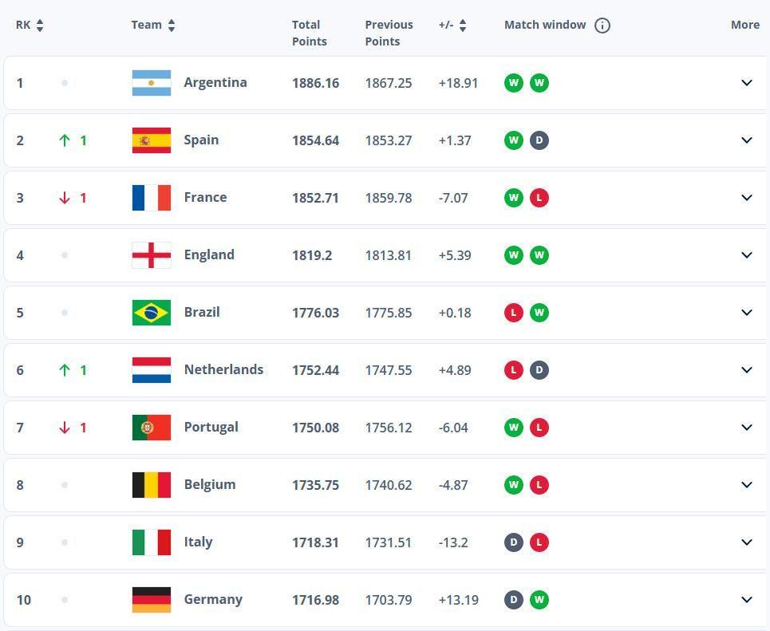Click the Portugal flag icon

(152, 428)
